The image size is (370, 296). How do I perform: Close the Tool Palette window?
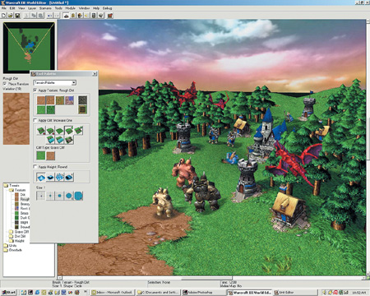pyautogui.click(x=95, y=74)
